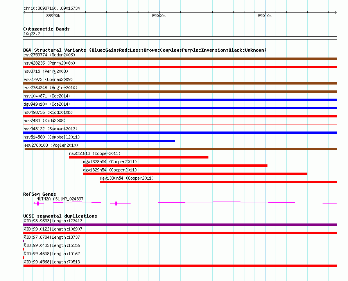
Task: Click the %ID:97.6784 Length:18737 label
Action: click(x=52, y=237)
